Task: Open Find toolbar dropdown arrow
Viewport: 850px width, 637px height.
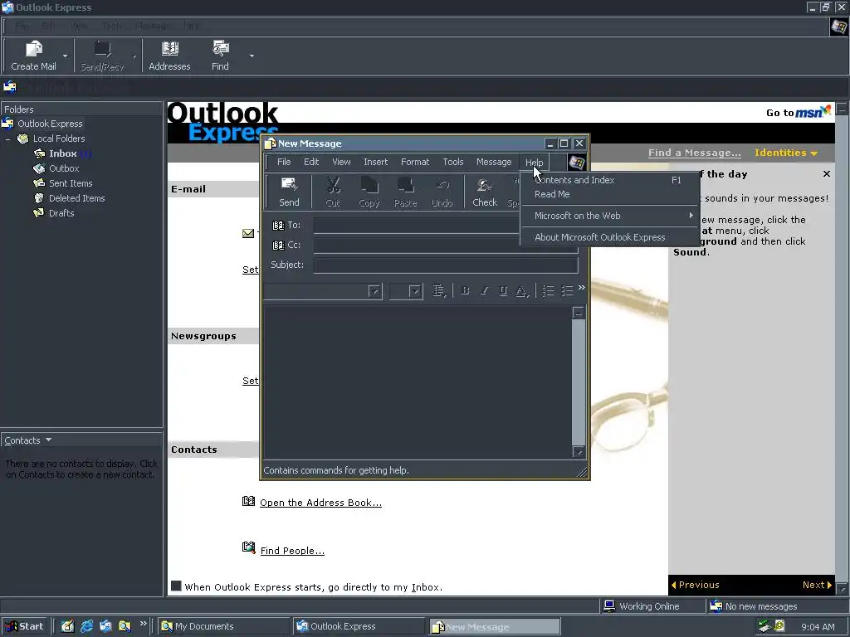Action: click(x=252, y=56)
